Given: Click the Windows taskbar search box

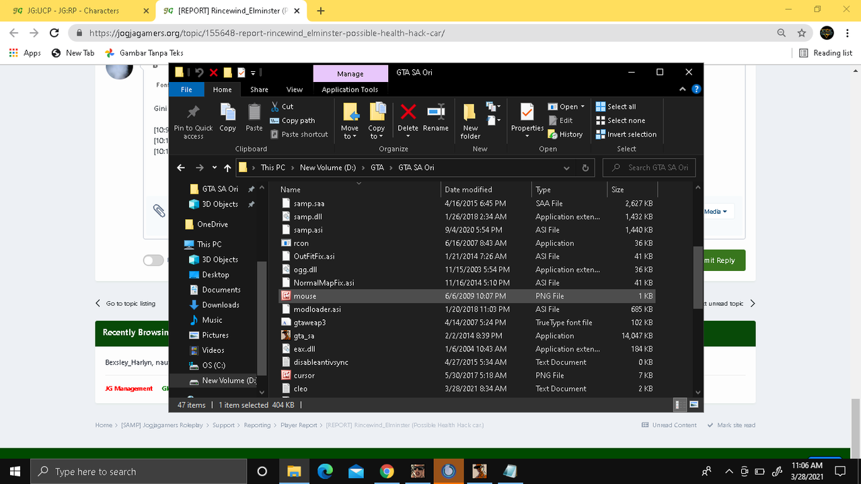Looking at the screenshot, I should pos(140,471).
